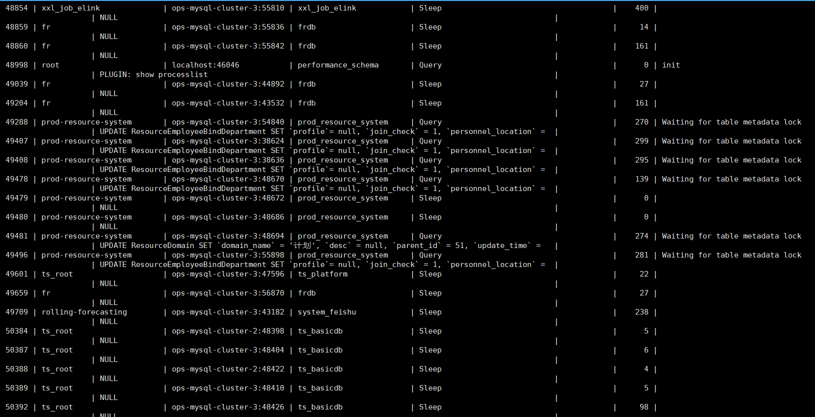Pick host ops-mysql-cluster-3:55842

click(228, 46)
